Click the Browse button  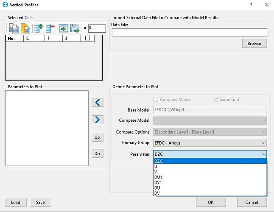tap(254, 44)
